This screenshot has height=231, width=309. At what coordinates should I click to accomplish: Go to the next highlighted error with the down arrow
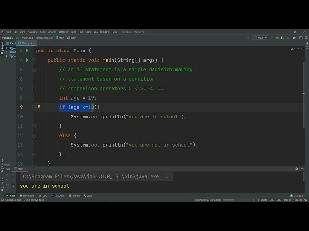click(x=302, y=49)
